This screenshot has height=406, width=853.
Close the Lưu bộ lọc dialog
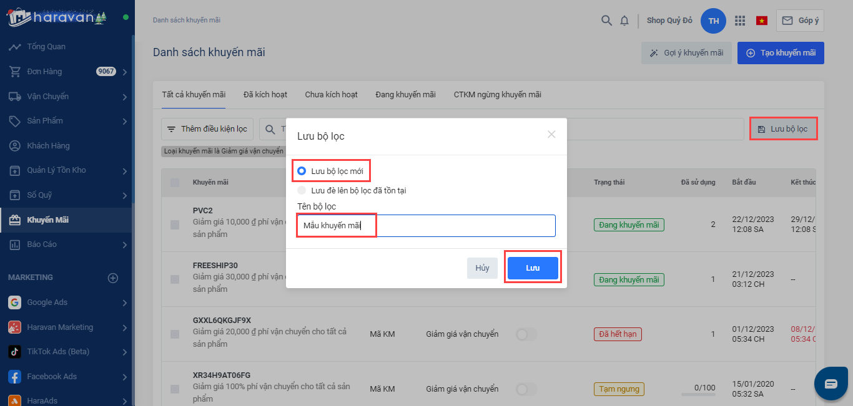(x=551, y=134)
